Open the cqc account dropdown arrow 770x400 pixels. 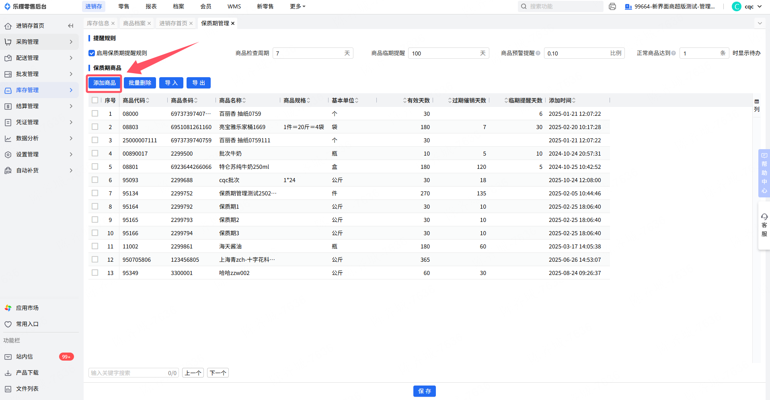[x=760, y=6]
